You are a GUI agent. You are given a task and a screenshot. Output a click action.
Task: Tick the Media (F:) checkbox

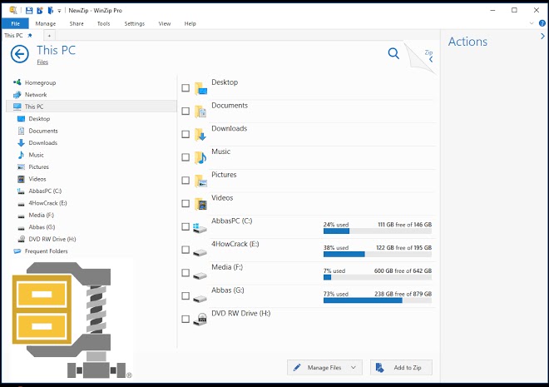pos(185,273)
